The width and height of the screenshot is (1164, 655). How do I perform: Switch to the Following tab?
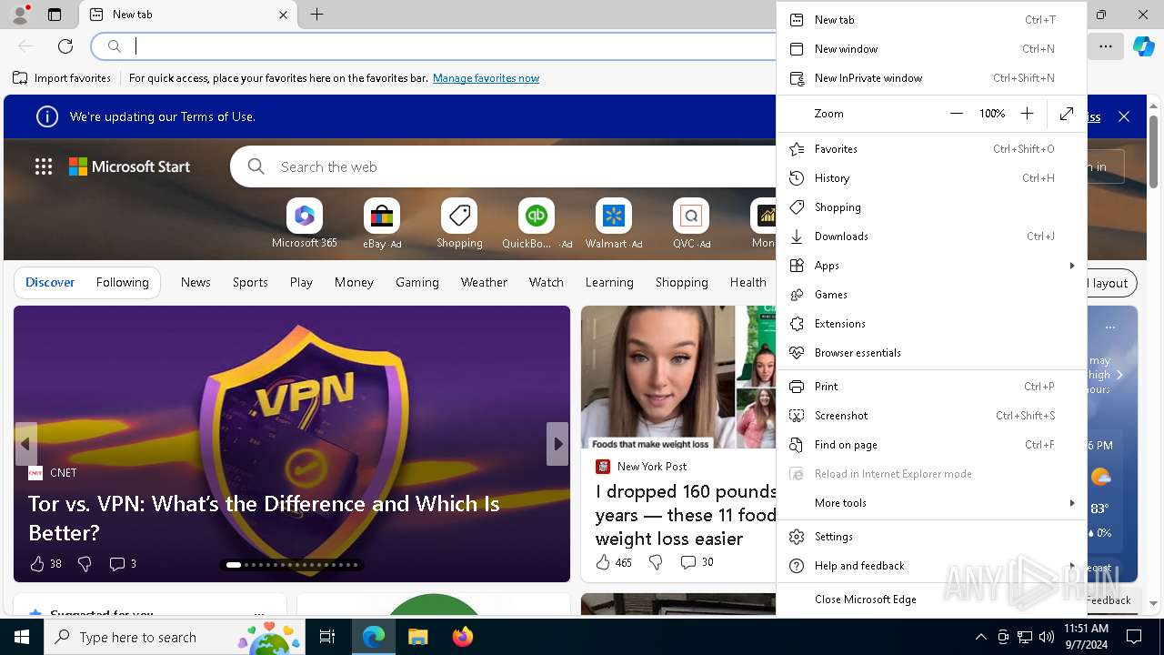122,283
